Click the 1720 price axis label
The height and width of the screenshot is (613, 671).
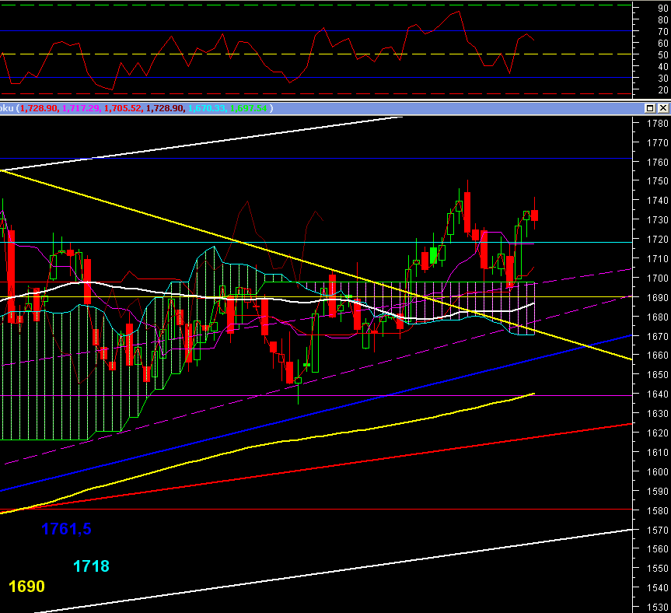point(657,240)
